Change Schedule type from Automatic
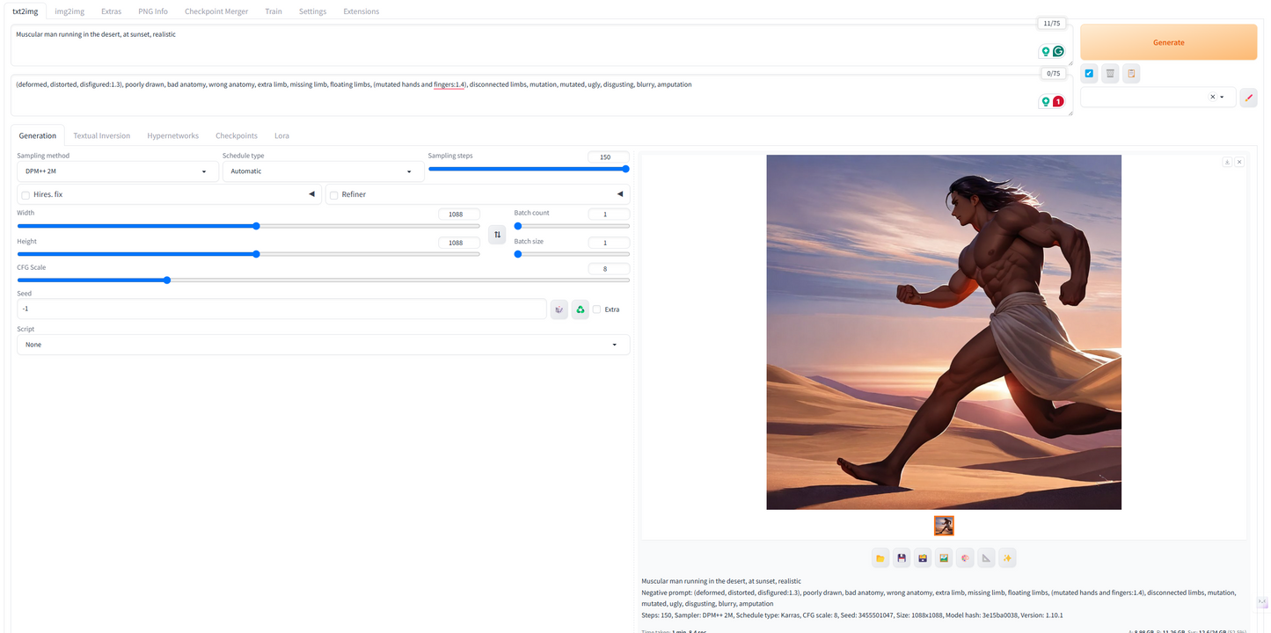 click(322, 171)
